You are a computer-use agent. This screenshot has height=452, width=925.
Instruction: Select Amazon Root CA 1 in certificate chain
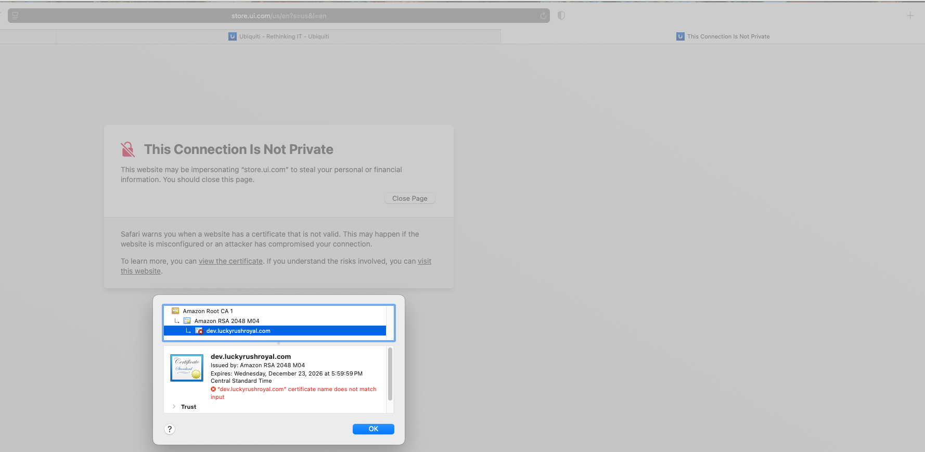[208, 311]
